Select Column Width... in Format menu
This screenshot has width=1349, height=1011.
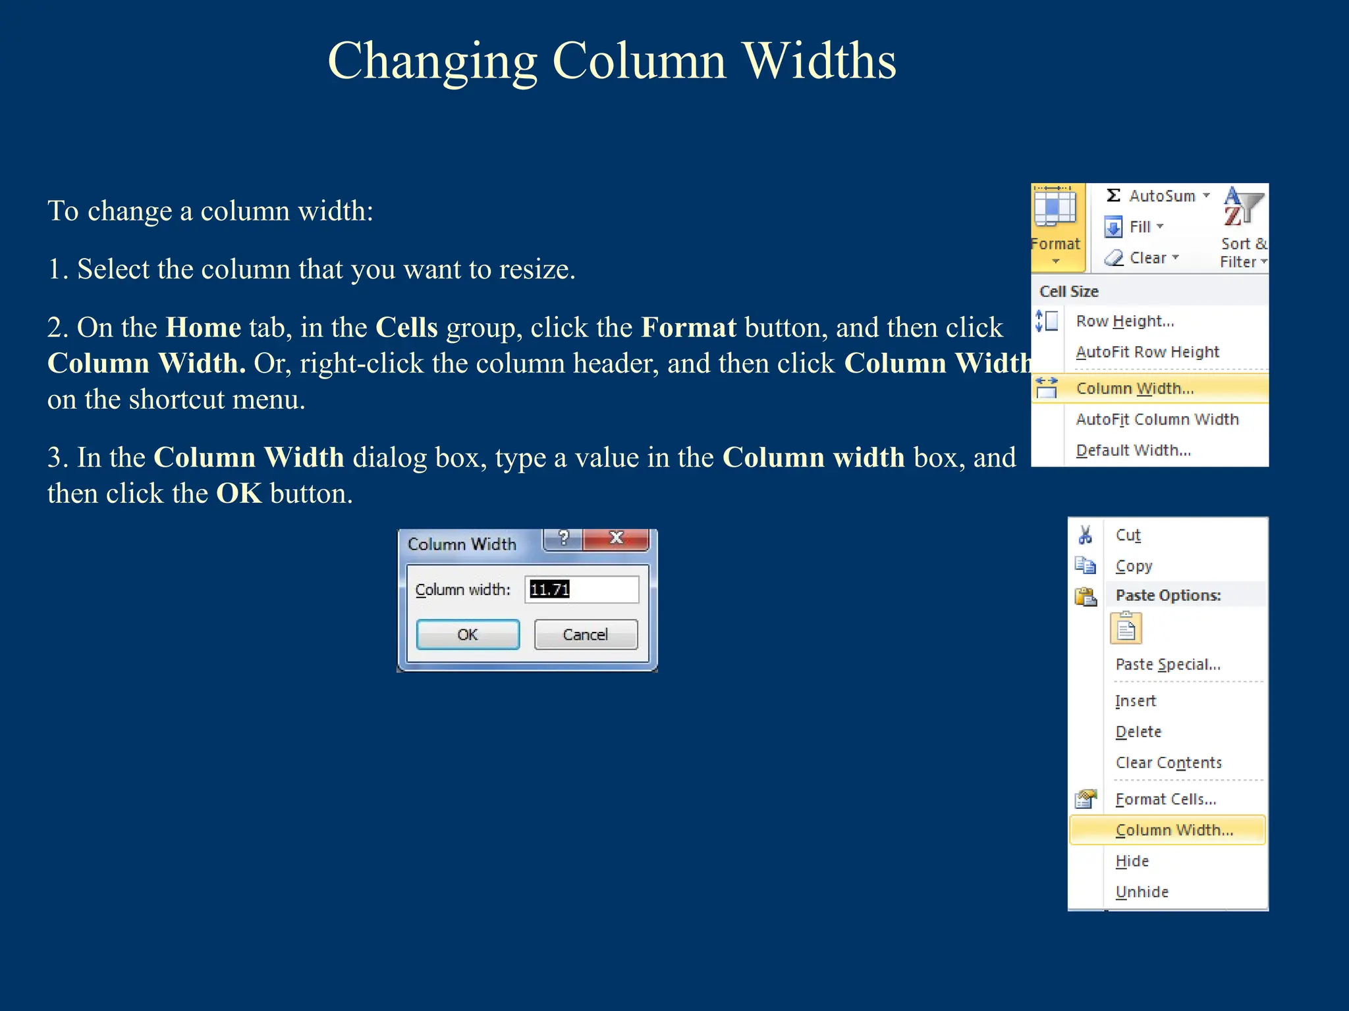click(x=1150, y=388)
